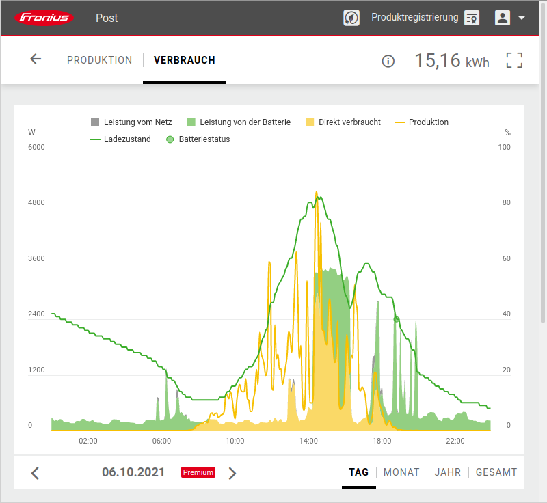The image size is (547, 503).
Task: Toggle the Direkt verbraucht series
Action: tap(343, 122)
